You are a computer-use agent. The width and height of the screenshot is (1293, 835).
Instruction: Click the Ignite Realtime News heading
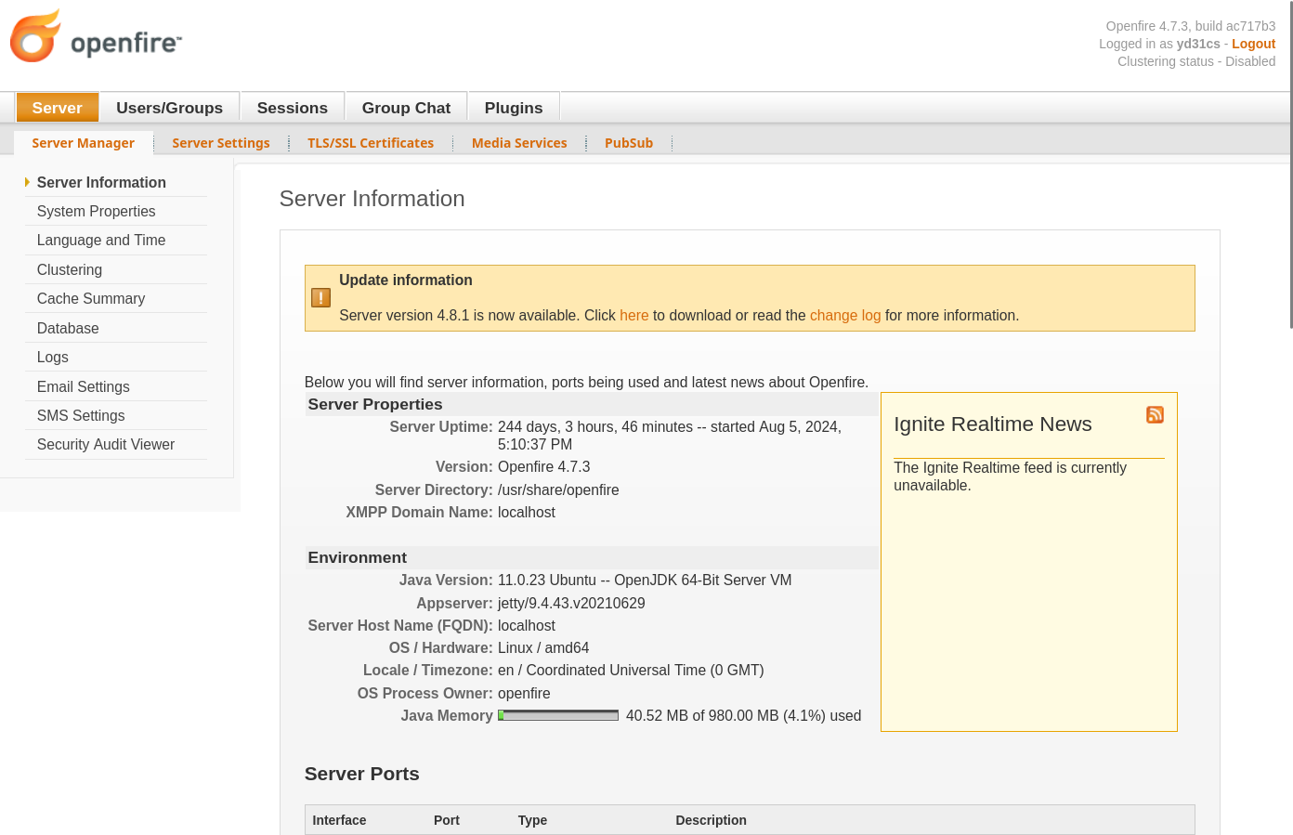(x=993, y=424)
